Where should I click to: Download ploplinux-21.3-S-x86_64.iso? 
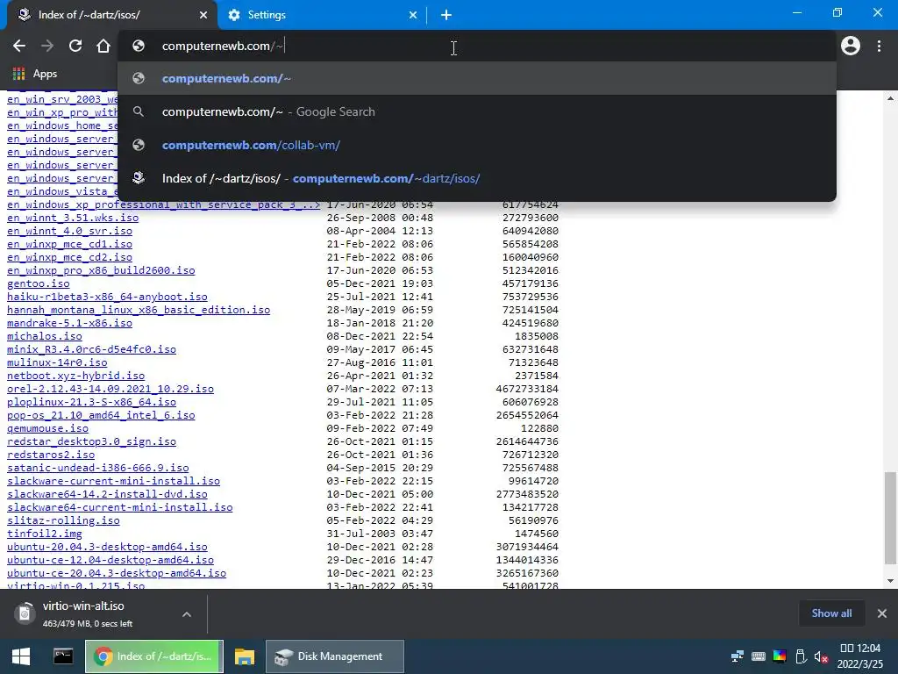(x=91, y=402)
